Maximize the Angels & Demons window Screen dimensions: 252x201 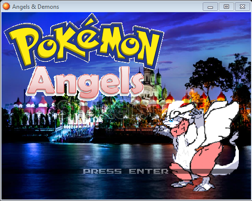[226, 7]
